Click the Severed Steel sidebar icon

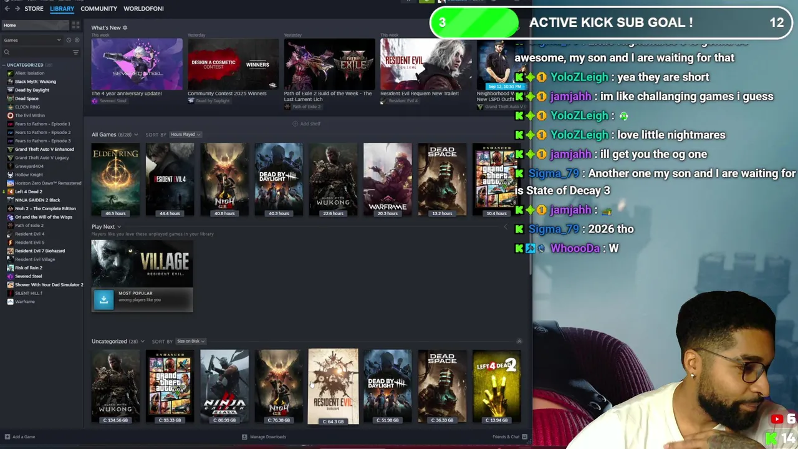tap(10, 276)
